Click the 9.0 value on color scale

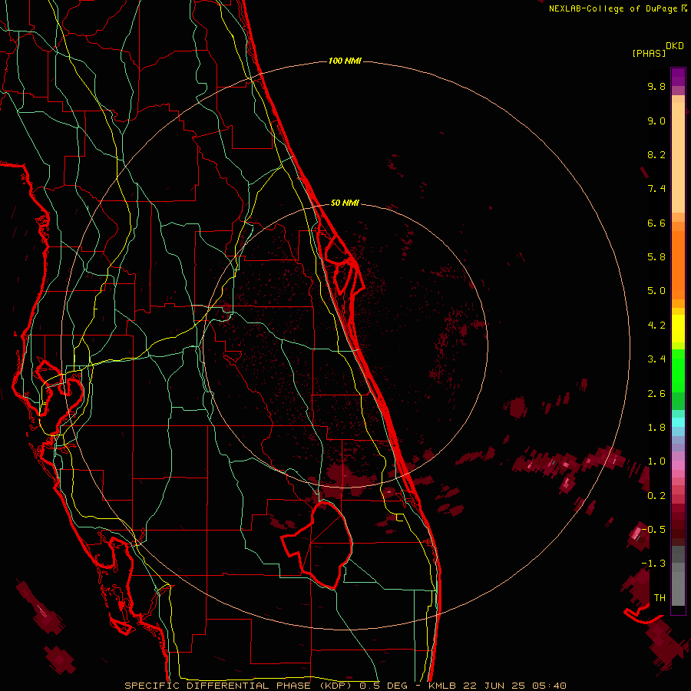pyautogui.click(x=656, y=121)
